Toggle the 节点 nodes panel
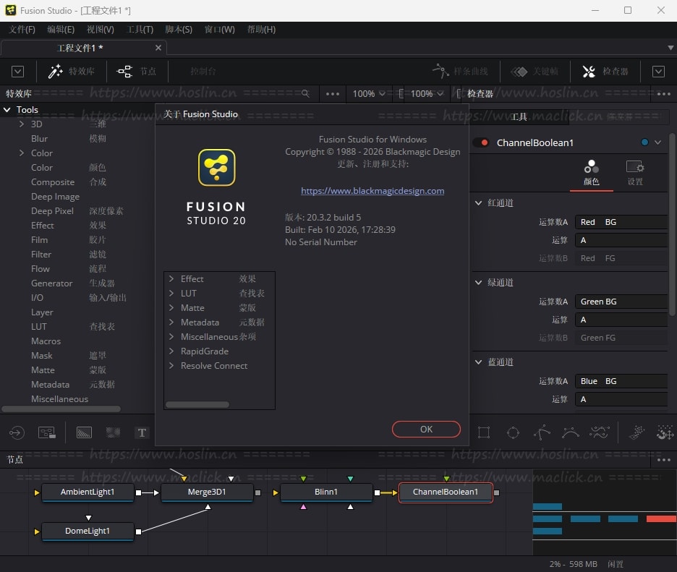The image size is (677, 572). [137, 72]
